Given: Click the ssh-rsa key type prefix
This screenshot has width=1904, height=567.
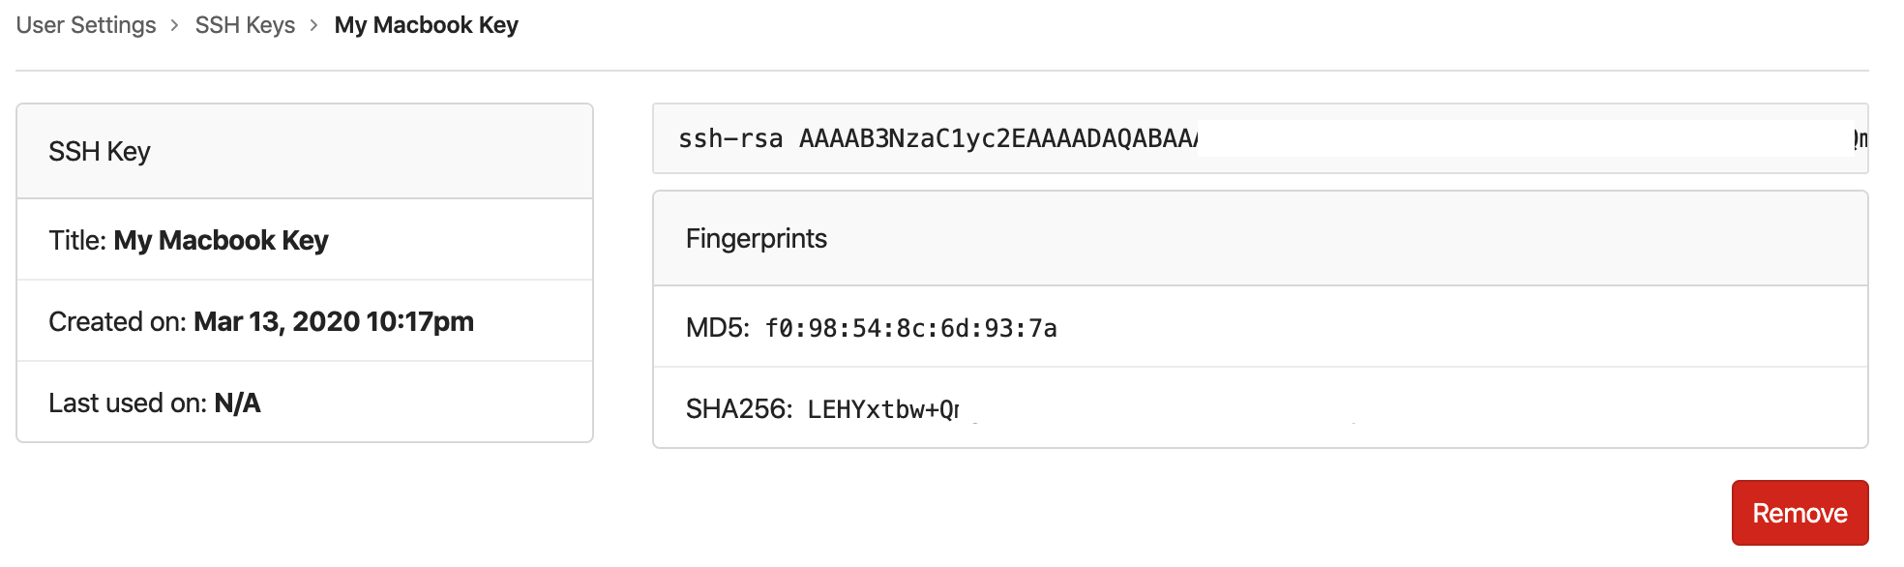Looking at the screenshot, I should tap(729, 139).
